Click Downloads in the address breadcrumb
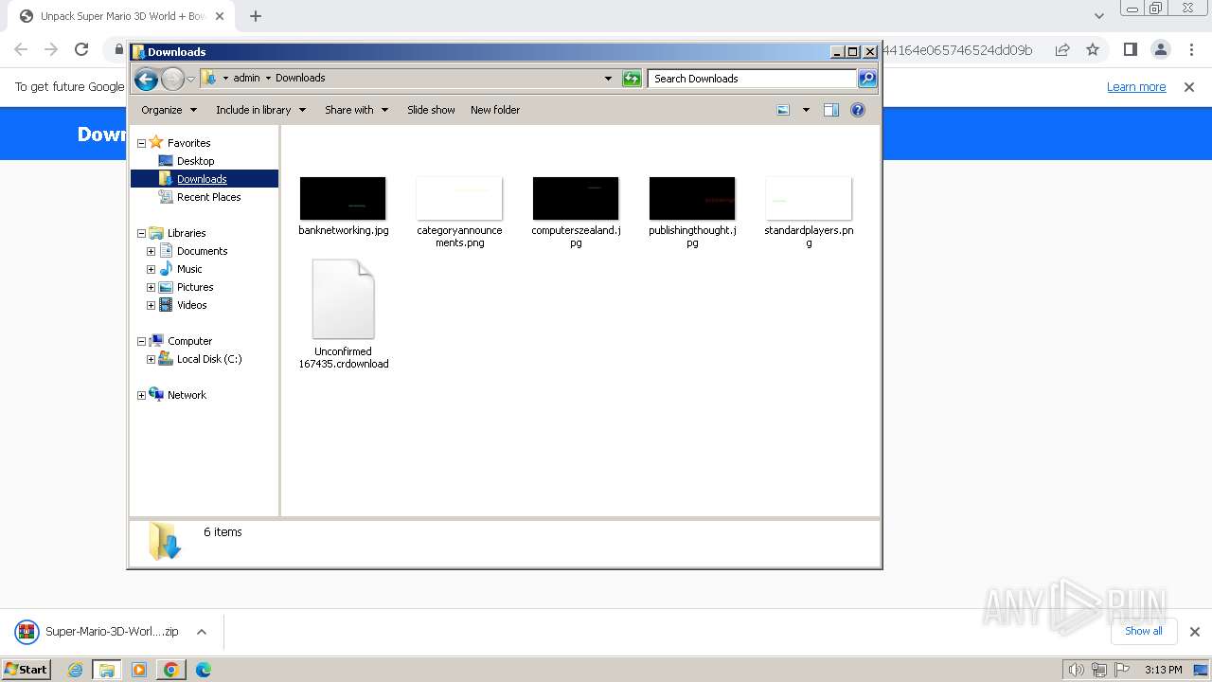The height and width of the screenshot is (682, 1212). pos(300,78)
